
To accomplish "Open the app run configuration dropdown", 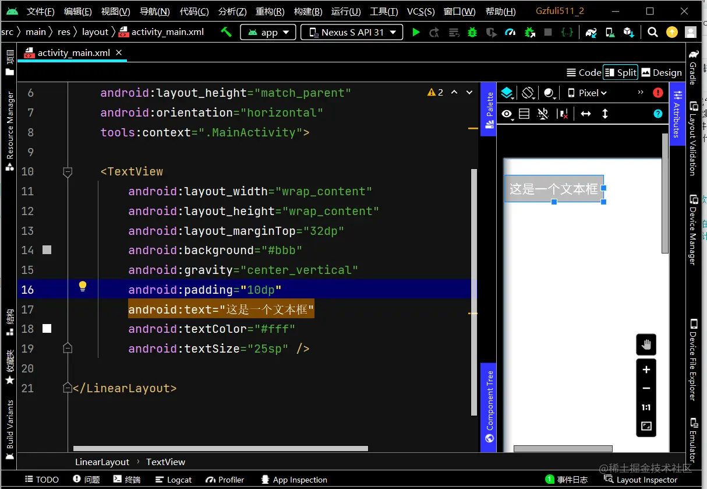I will (268, 32).
